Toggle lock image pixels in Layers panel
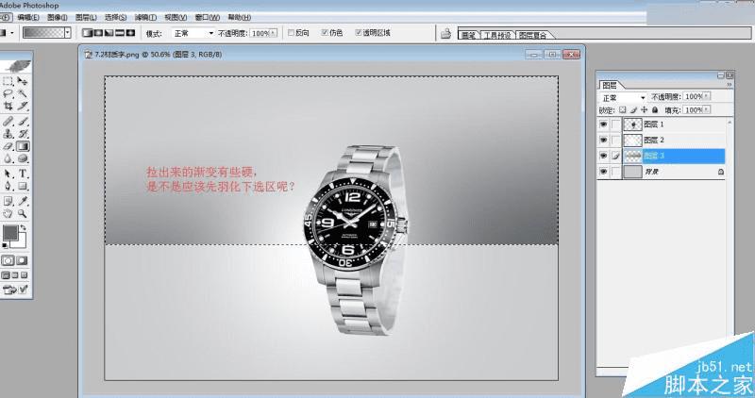The image size is (755, 398). 633,110
